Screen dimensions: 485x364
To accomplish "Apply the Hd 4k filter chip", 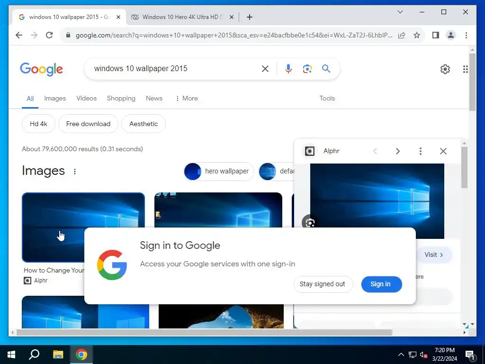I will point(38,124).
